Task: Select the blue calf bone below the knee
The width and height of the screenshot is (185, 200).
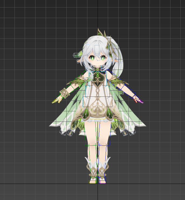Action: pyautogui.click(x=102, y=160)
